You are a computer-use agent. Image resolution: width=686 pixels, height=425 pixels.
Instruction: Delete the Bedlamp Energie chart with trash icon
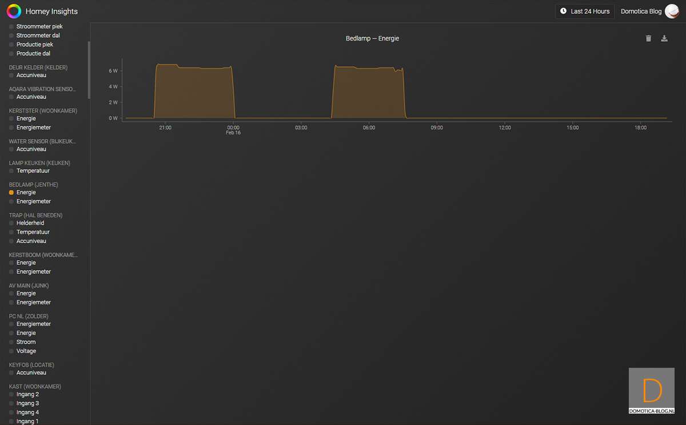point(648,38)
